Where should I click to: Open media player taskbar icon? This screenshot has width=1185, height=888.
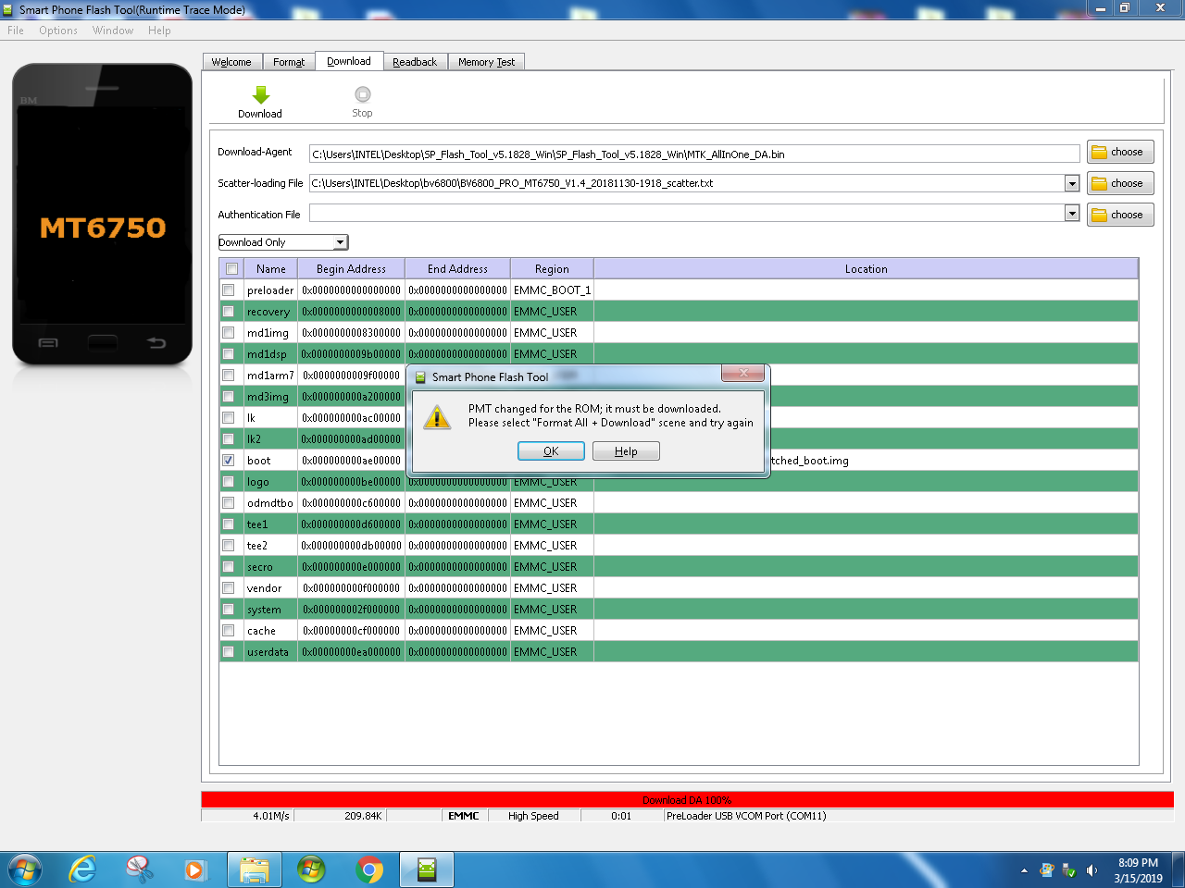tap(195, 869)
